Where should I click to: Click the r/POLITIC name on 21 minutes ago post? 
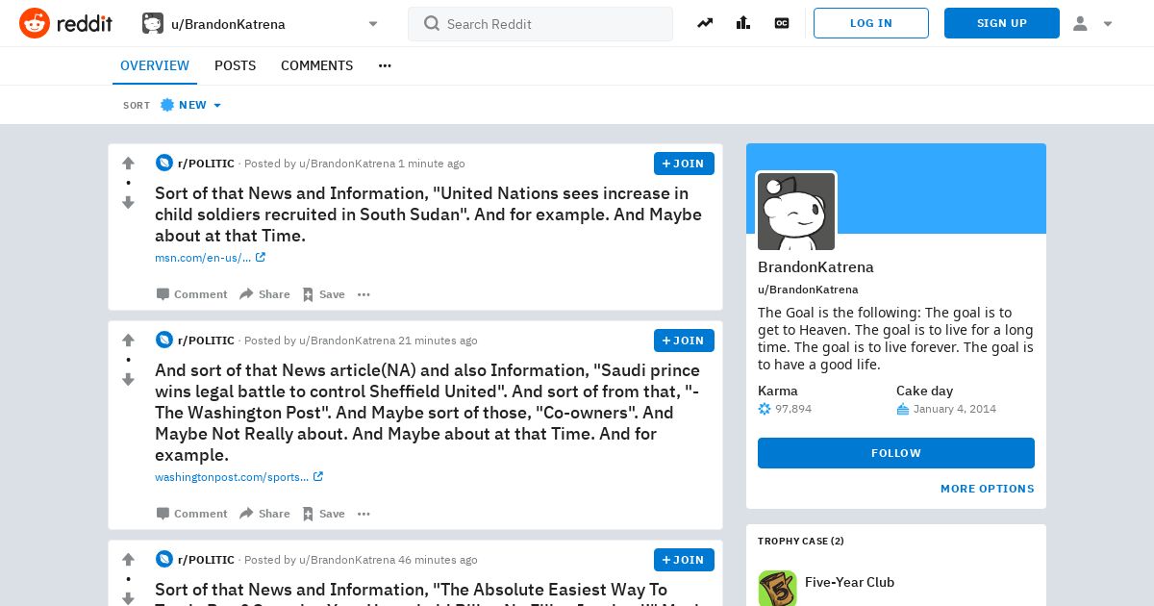(206, 341)
